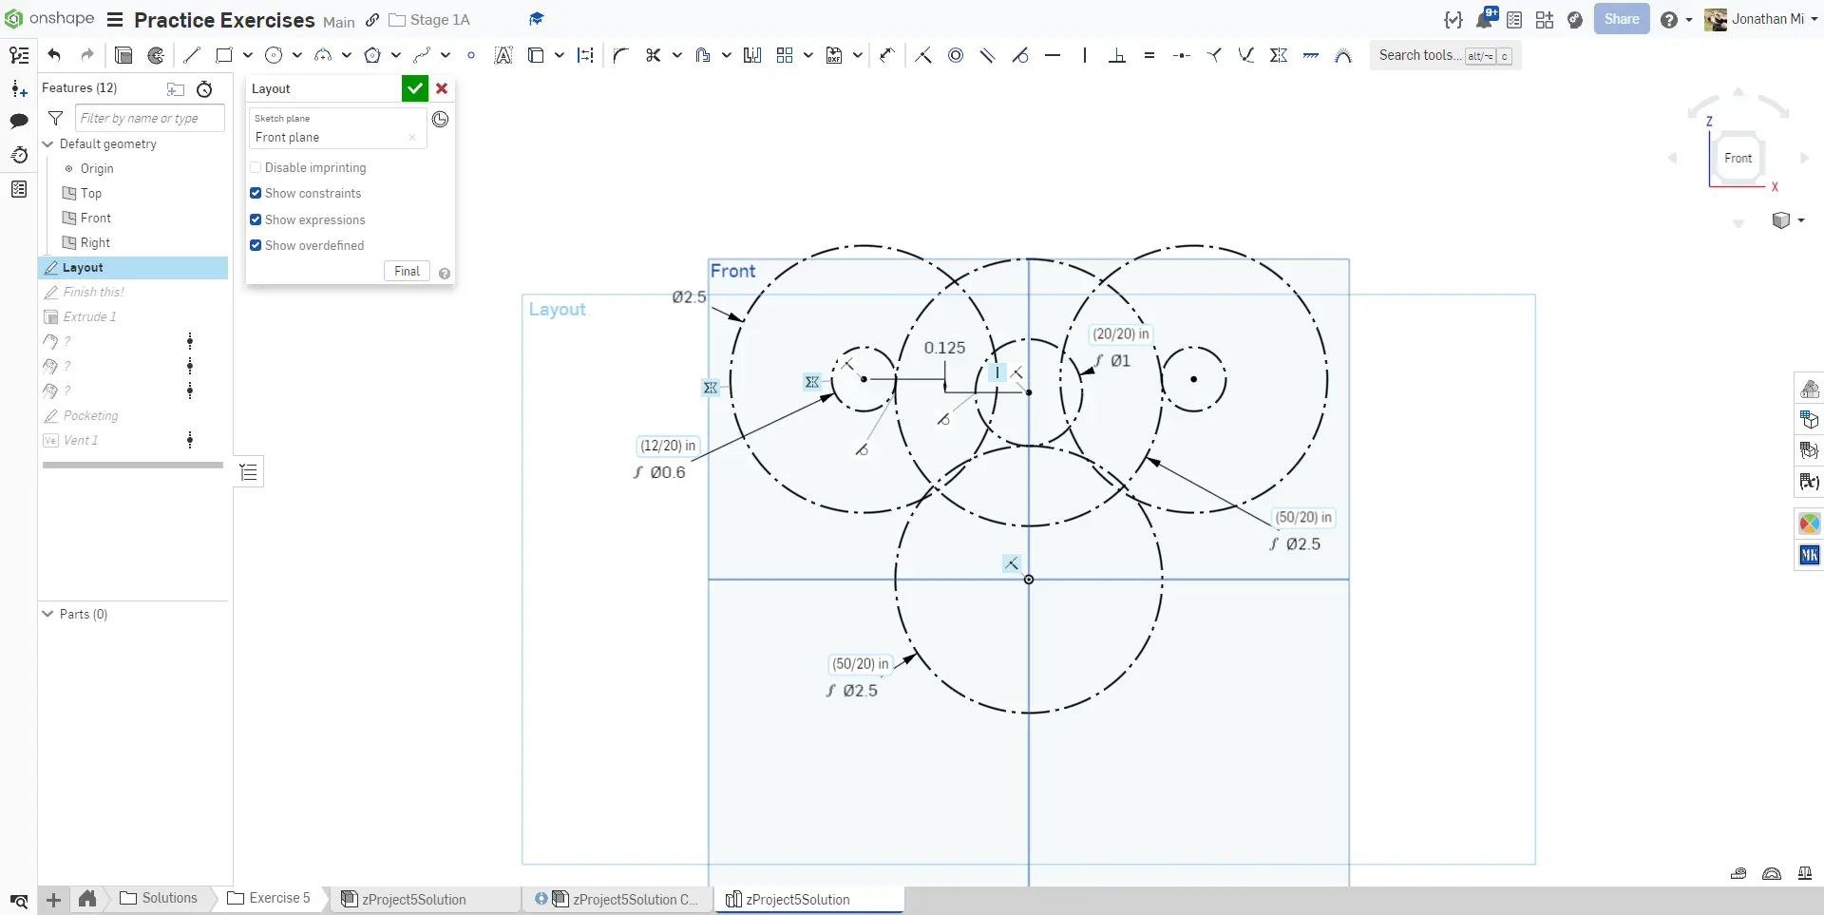Click the Undo arrow icon
Image resolution: width=1824 pixels, height=915 pixels.
tap(54, 55)
